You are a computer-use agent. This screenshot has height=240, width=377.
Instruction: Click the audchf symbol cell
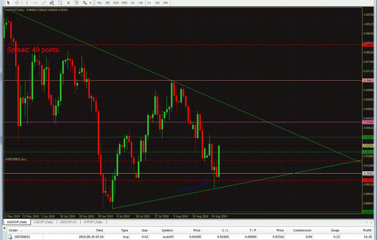[x=168, y=237]
